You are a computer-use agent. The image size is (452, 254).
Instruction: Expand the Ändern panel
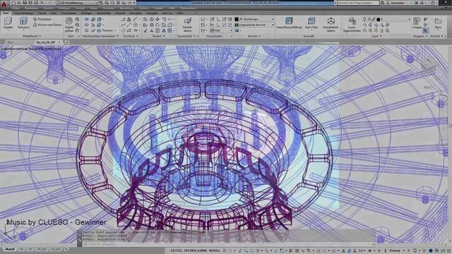point(159,36)
